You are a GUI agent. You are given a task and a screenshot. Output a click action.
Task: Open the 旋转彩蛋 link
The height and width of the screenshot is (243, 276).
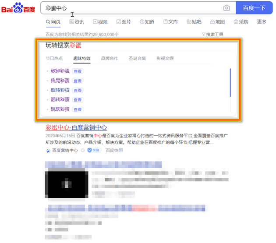pos(60,90)
